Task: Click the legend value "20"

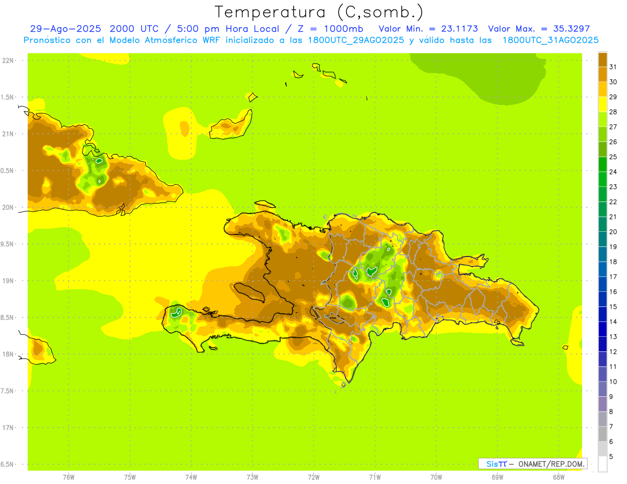Action: tap(613, 232)
